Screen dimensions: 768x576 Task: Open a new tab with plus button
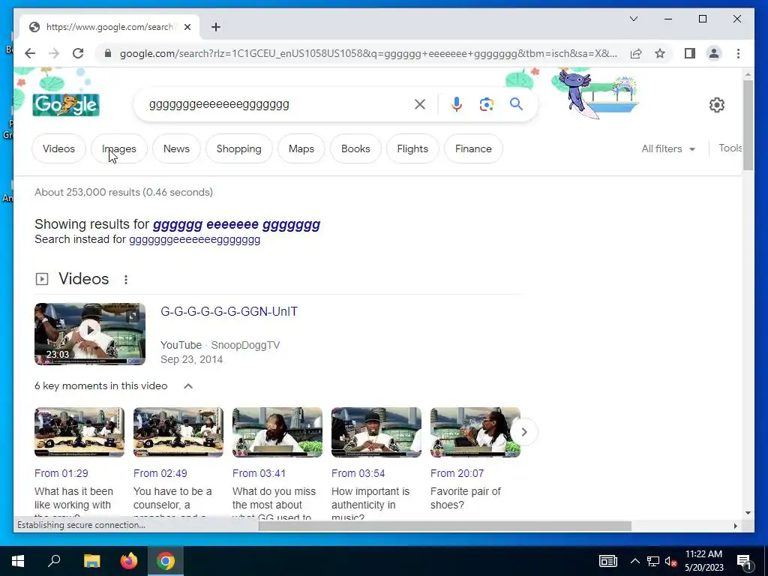[x=215, y=27]
